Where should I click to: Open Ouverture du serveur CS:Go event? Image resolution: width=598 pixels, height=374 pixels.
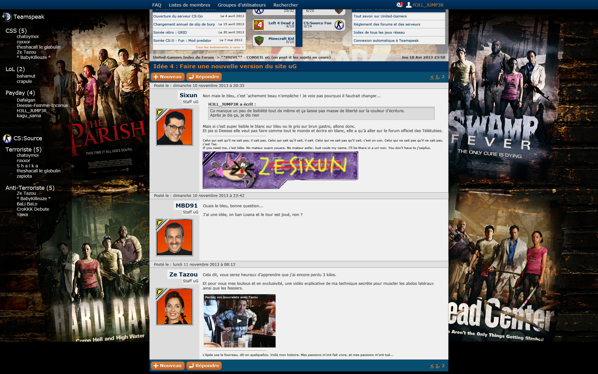click(x=178, y=16)
